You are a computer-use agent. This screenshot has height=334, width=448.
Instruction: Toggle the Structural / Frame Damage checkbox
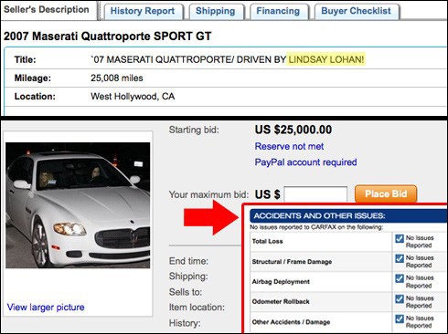pyautogui.click(x=400, y=258)
